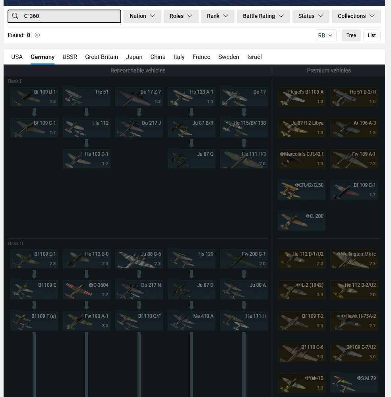Click the search magnifier icon
Image resolution: width=391 pixels, height=397 pixels.
15,16
